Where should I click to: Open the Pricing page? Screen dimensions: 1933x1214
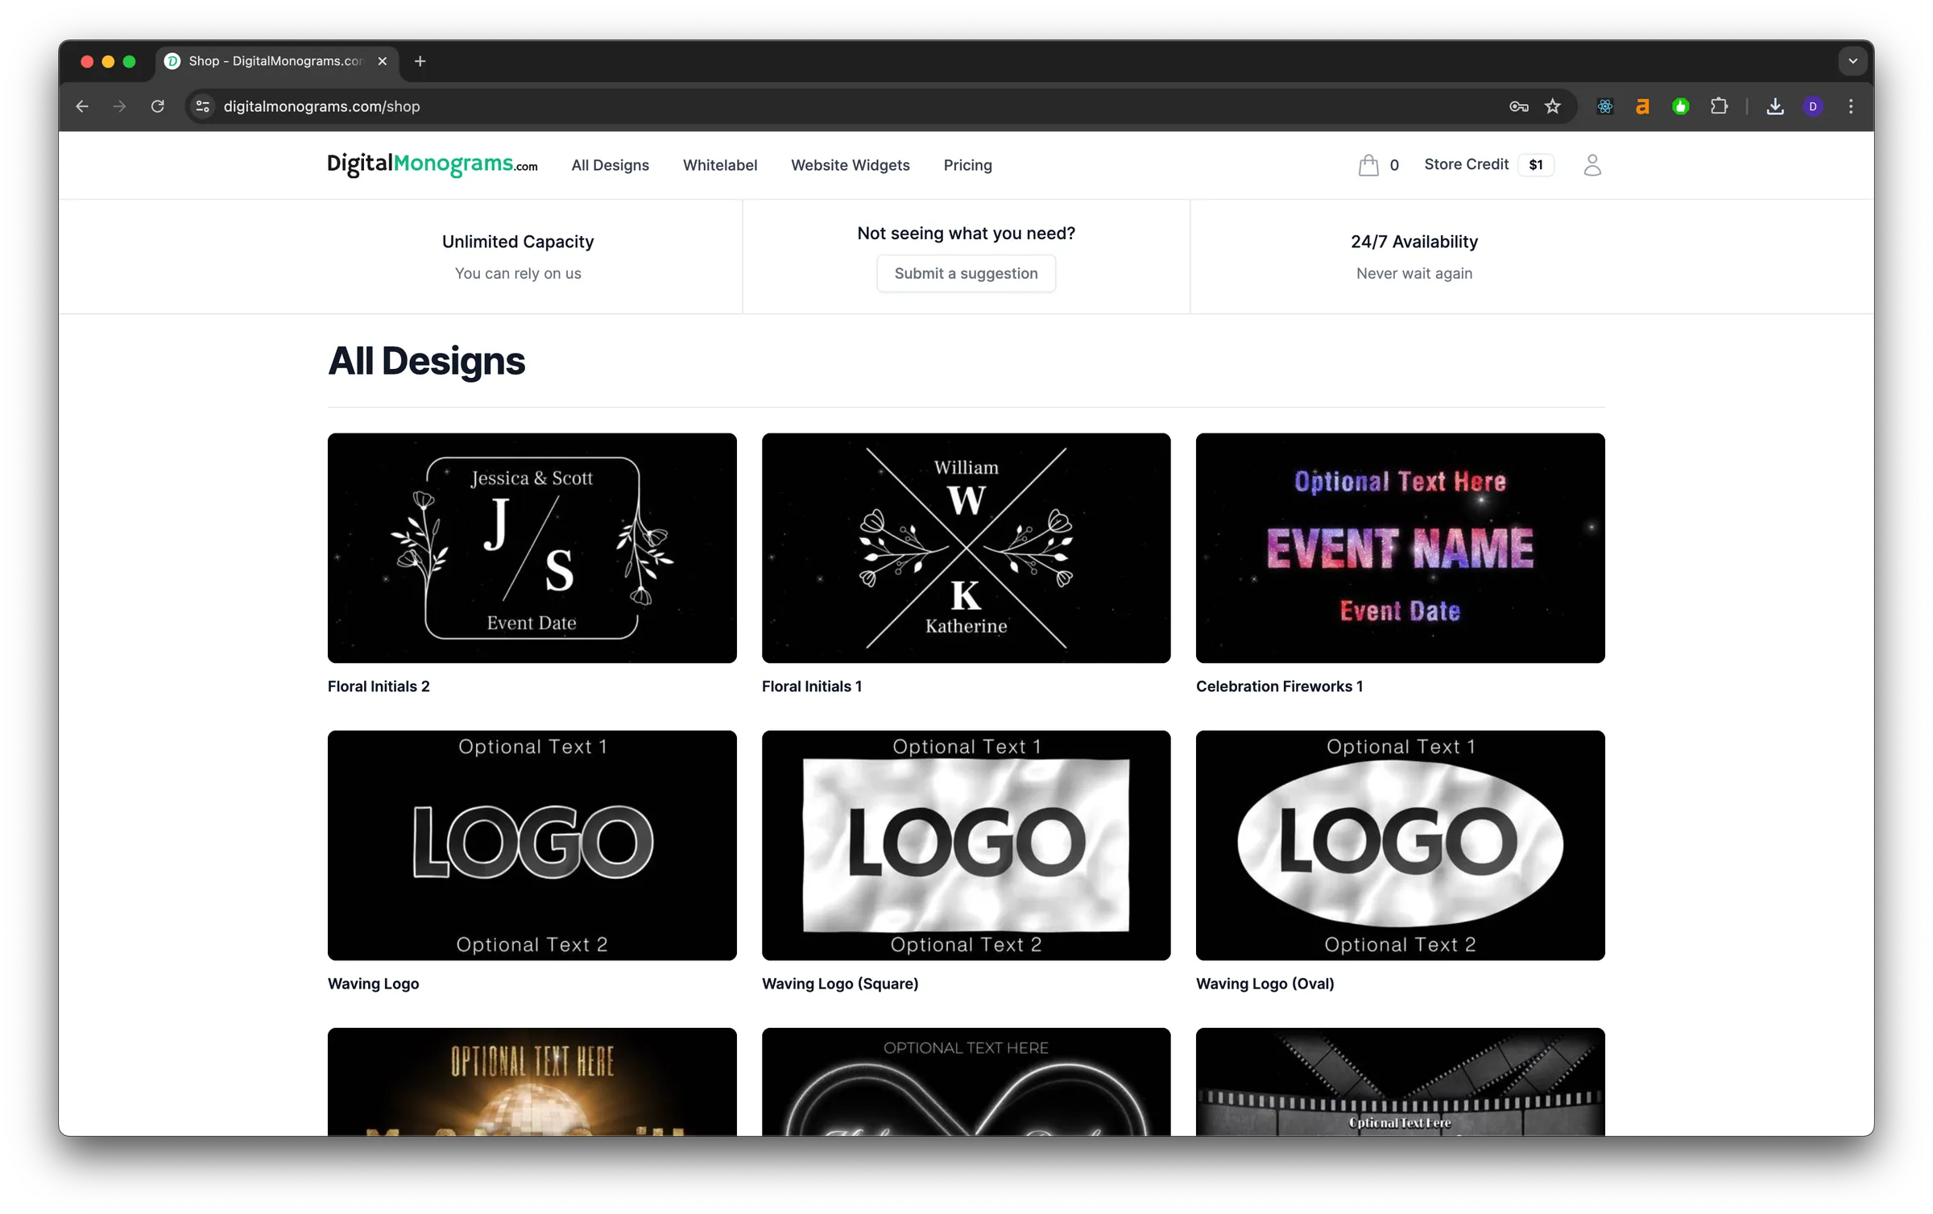(x=967, y=164)
